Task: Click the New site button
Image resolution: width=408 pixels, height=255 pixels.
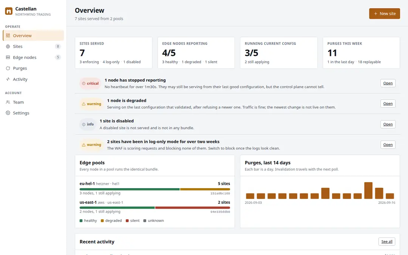Action: click(x=384, y=14)
